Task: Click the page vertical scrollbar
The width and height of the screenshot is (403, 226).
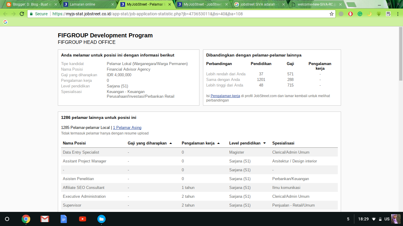Action: [x=401, y=54]
